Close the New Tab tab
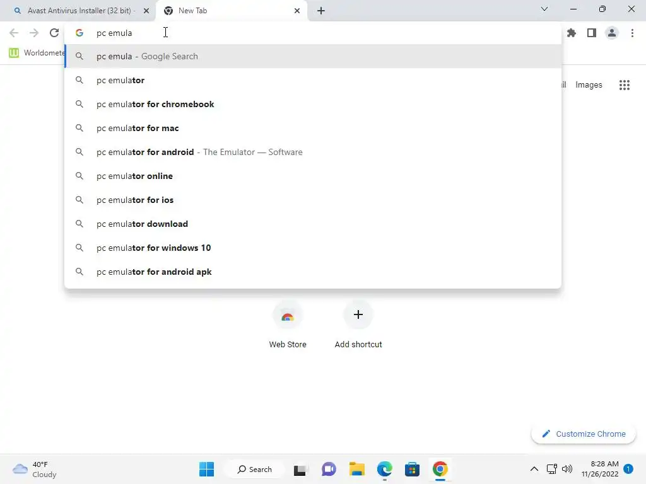 297,11
